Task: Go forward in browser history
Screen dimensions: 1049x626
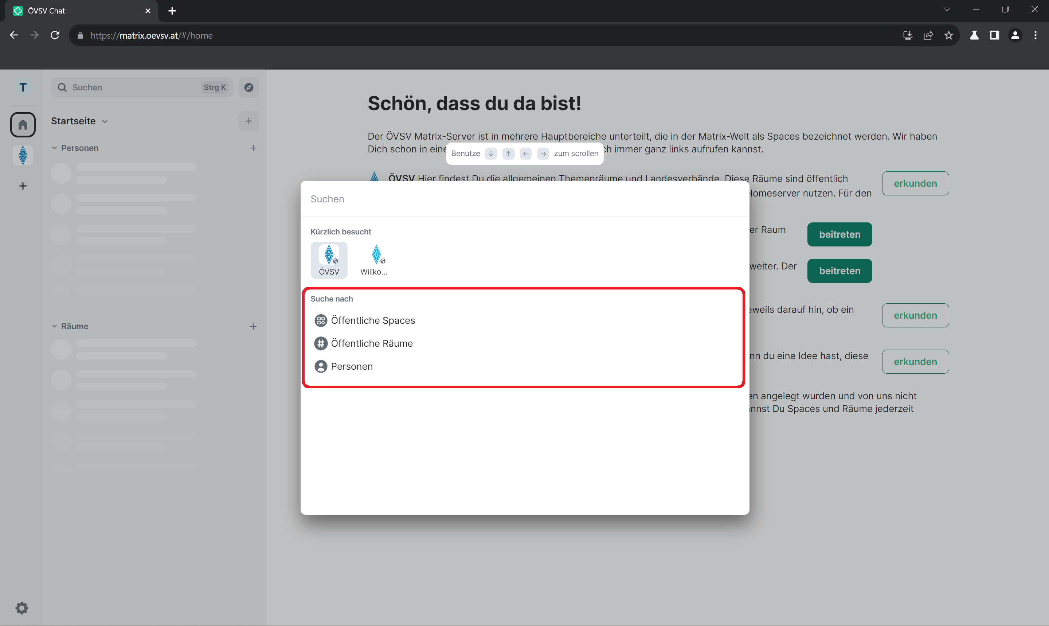Action: (35, 35)
